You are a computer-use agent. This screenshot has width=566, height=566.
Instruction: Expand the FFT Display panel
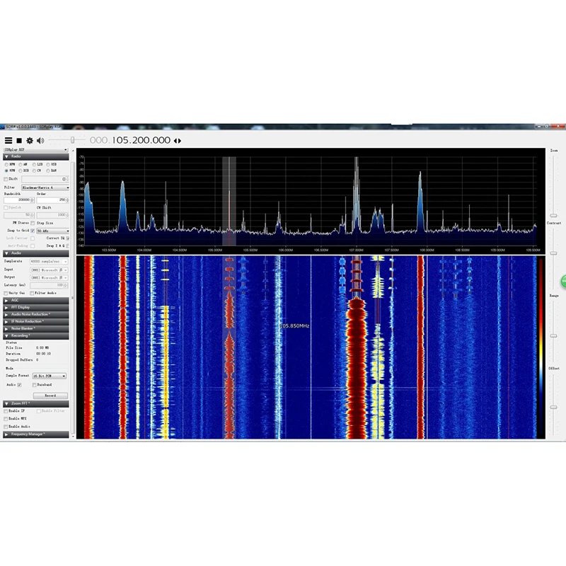(36, 308)
